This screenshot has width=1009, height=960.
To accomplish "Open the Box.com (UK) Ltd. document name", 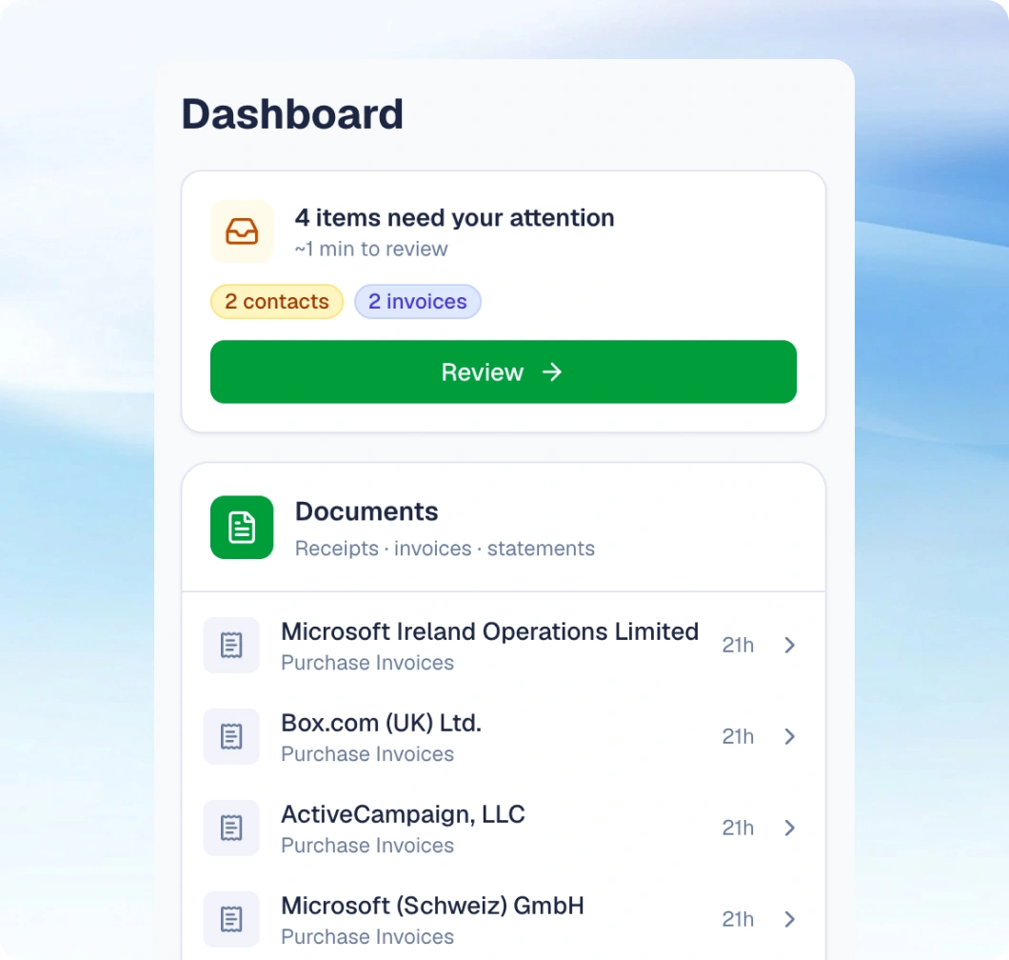I will click(382, 723).
